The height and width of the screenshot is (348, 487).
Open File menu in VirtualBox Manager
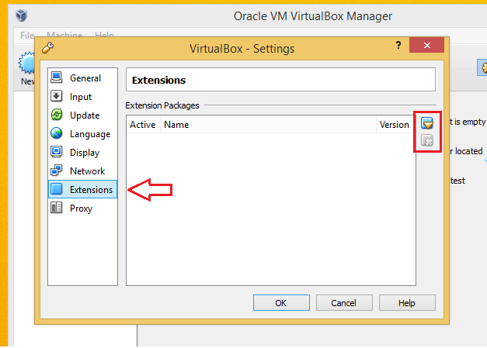[27, 36]
